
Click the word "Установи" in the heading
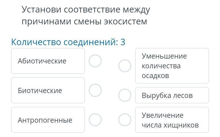point(42,10)
